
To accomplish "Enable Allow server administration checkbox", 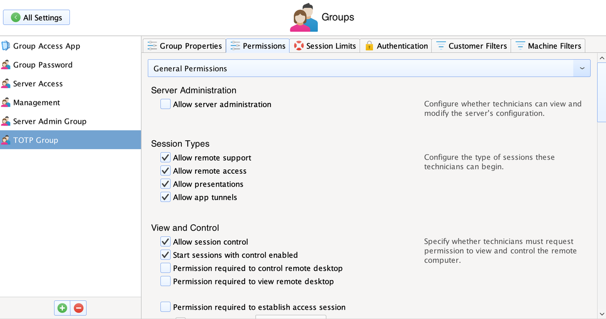I will coord(165,104).
